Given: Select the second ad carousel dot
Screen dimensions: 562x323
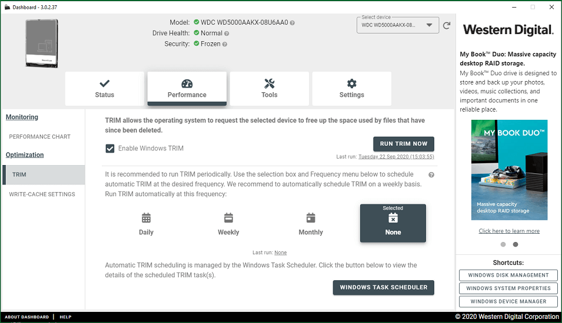Looking at the screenshot, I should tap(516, 244).
